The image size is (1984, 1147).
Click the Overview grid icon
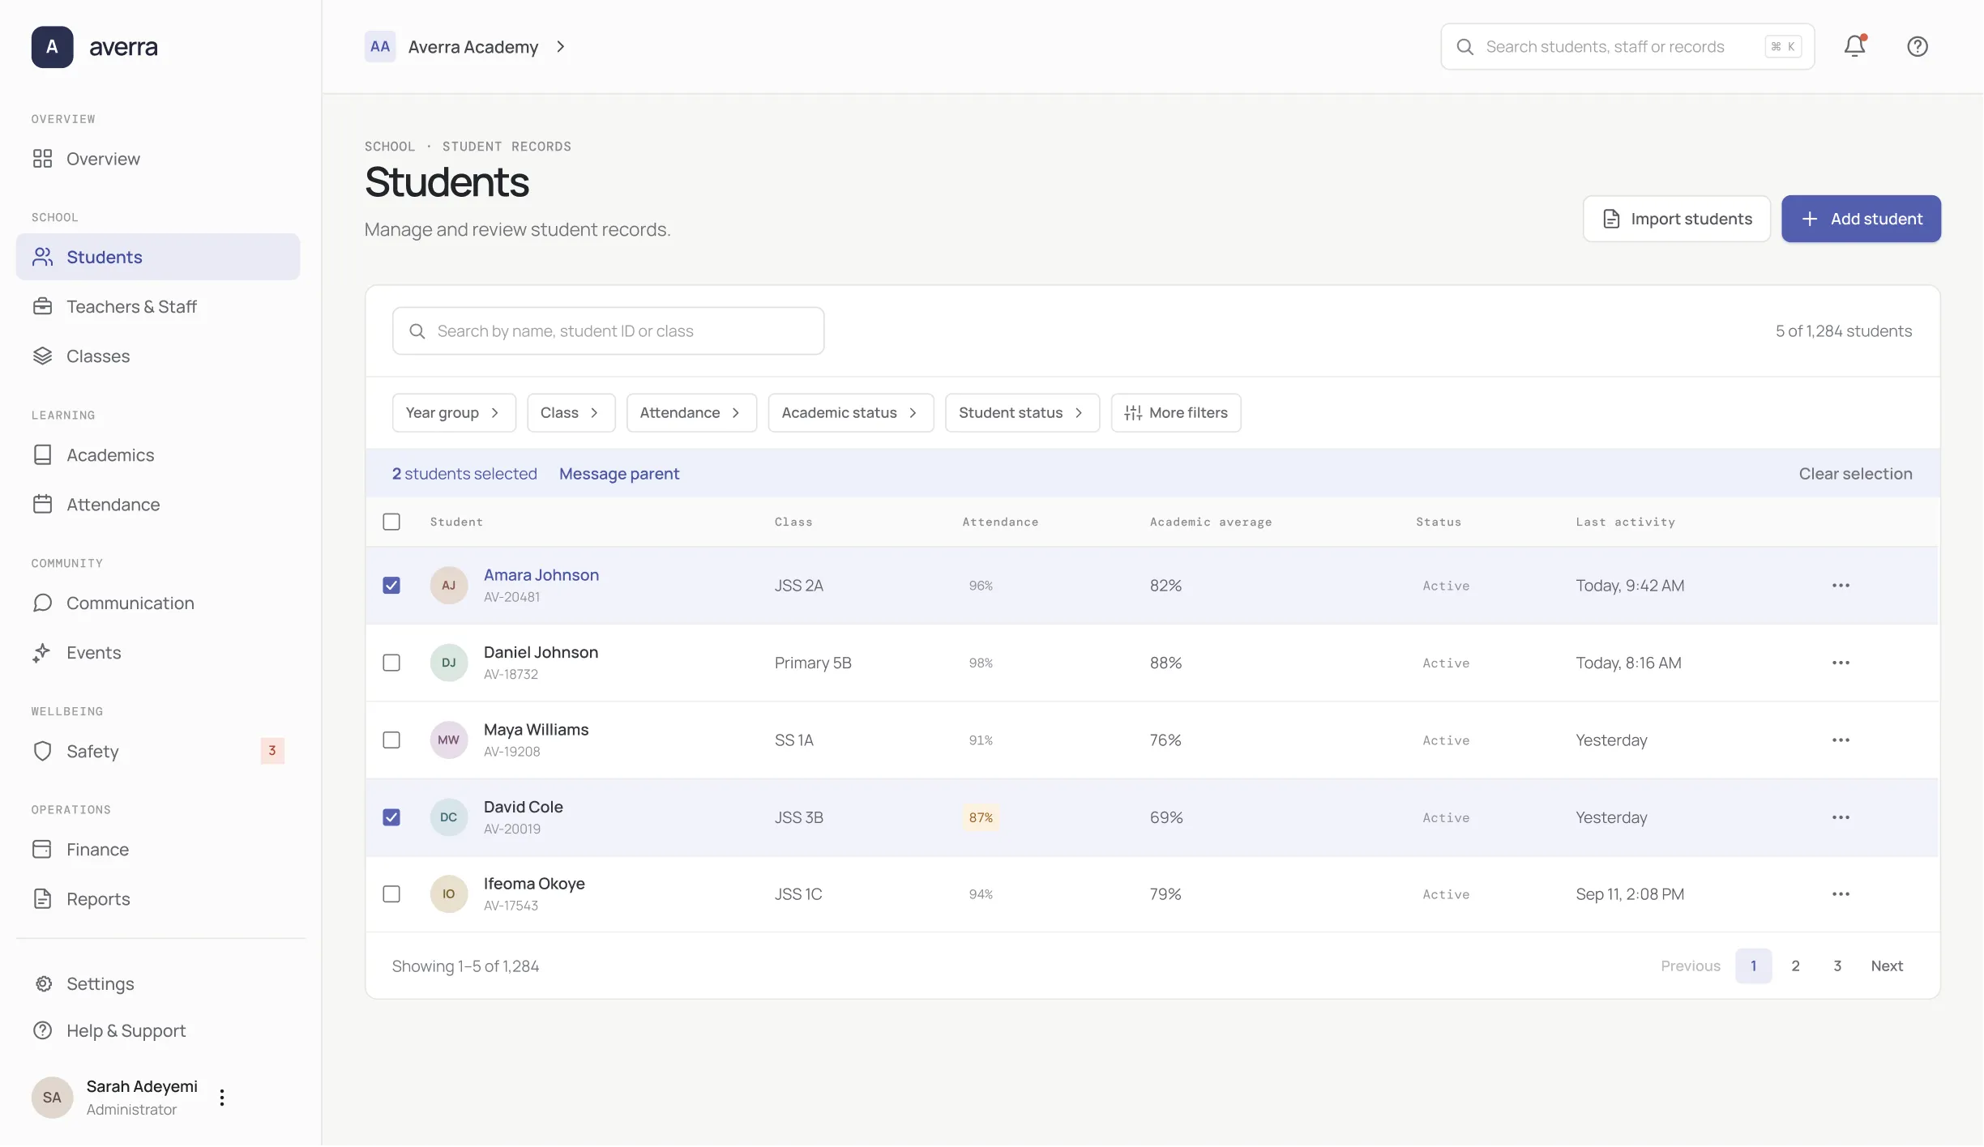(x=43, y=159)
